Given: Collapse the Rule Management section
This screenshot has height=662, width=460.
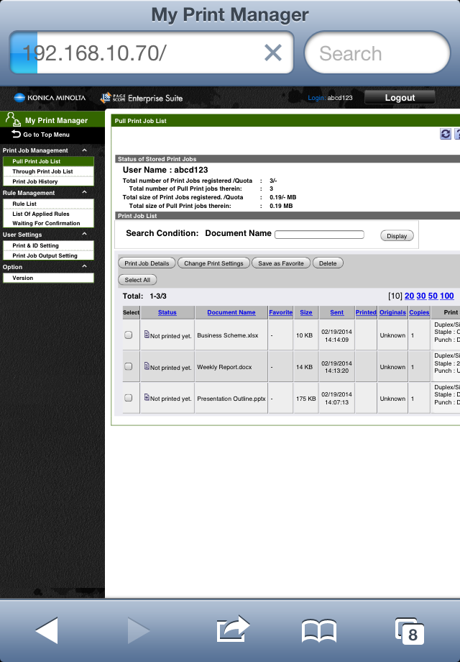Looking at the screenshot, I should [x=84, y=193].
